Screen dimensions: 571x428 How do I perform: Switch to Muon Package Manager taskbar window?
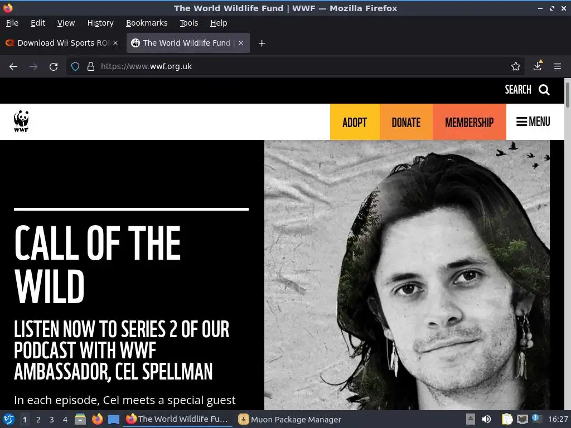291,419
